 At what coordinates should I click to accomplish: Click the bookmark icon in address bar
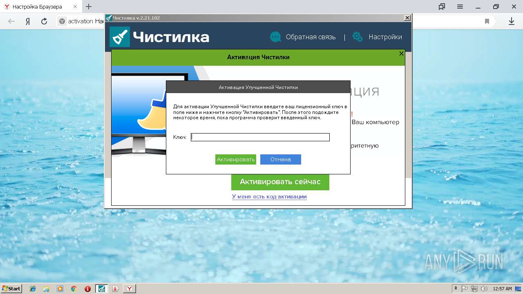coord(487,21)
